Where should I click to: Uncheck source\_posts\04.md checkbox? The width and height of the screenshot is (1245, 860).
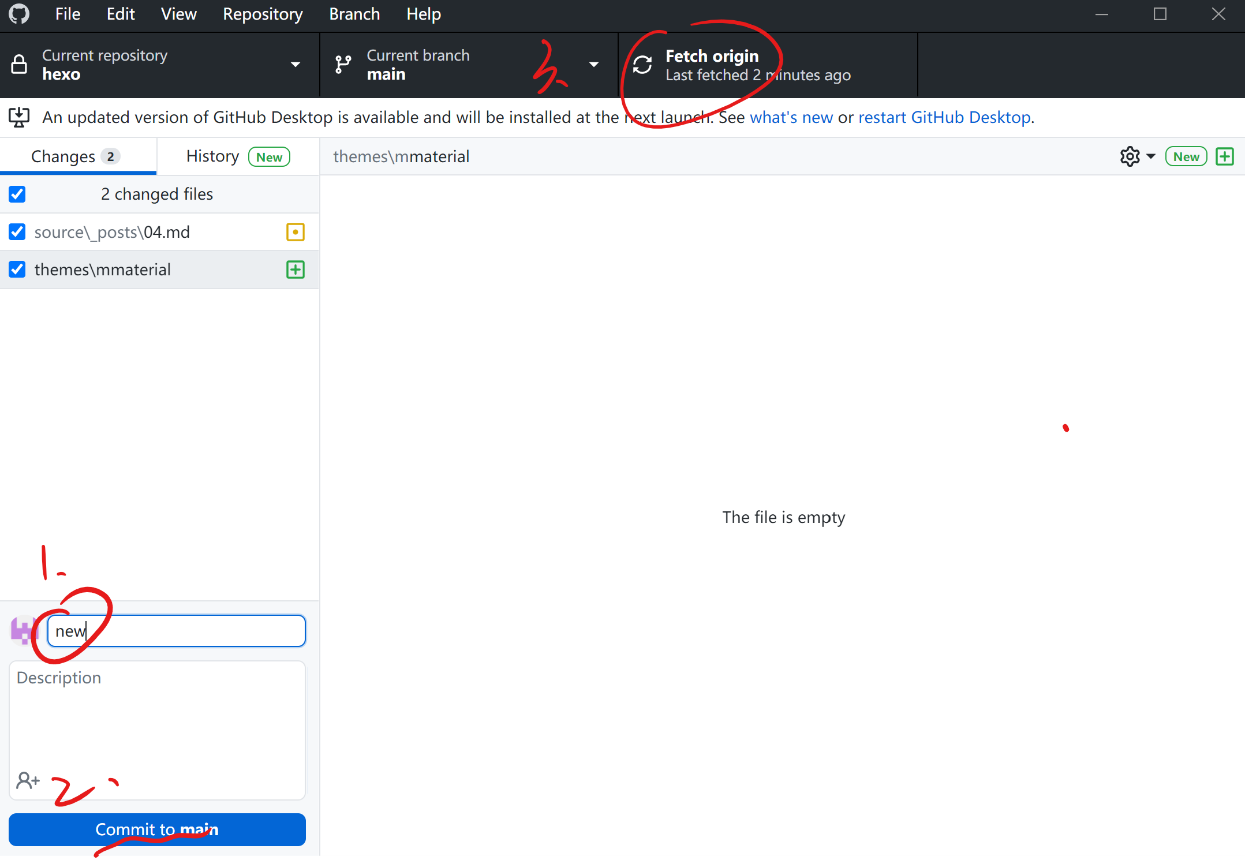pos(17,232)
